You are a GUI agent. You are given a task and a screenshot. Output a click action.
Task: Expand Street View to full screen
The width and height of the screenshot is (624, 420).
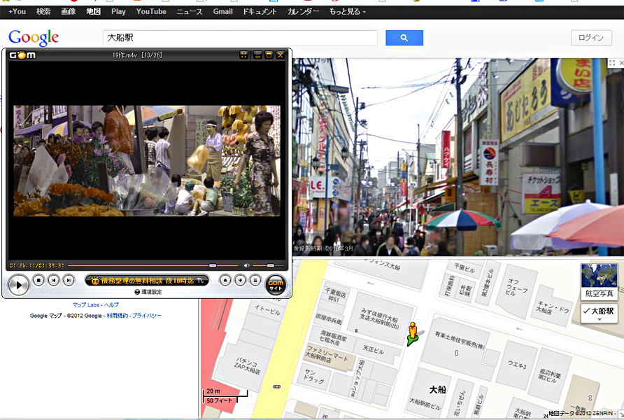click(612, 62)
